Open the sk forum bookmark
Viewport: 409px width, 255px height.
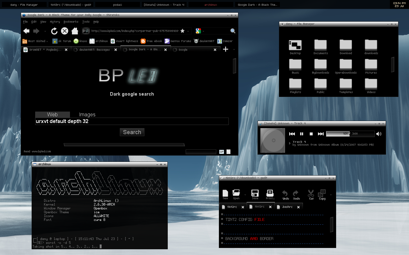[62, 41]
